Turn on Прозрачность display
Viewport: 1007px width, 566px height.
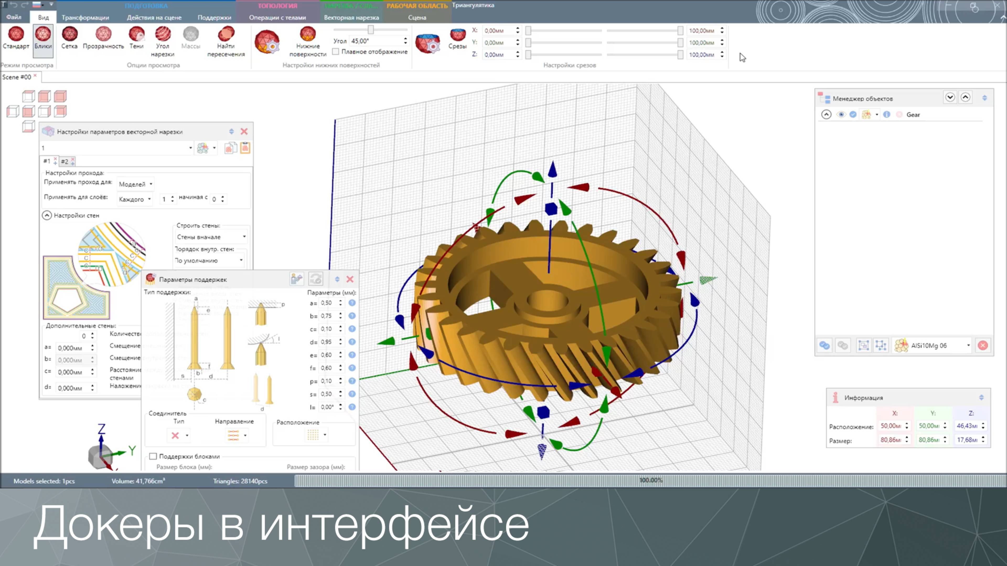pos(103,39)
